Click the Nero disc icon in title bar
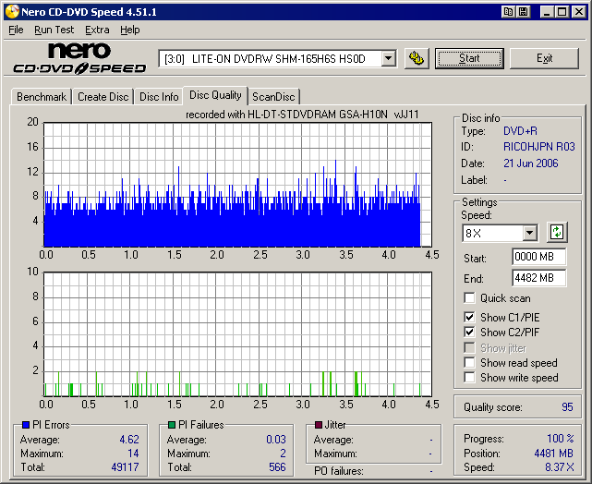 click(x=11, y=12)
